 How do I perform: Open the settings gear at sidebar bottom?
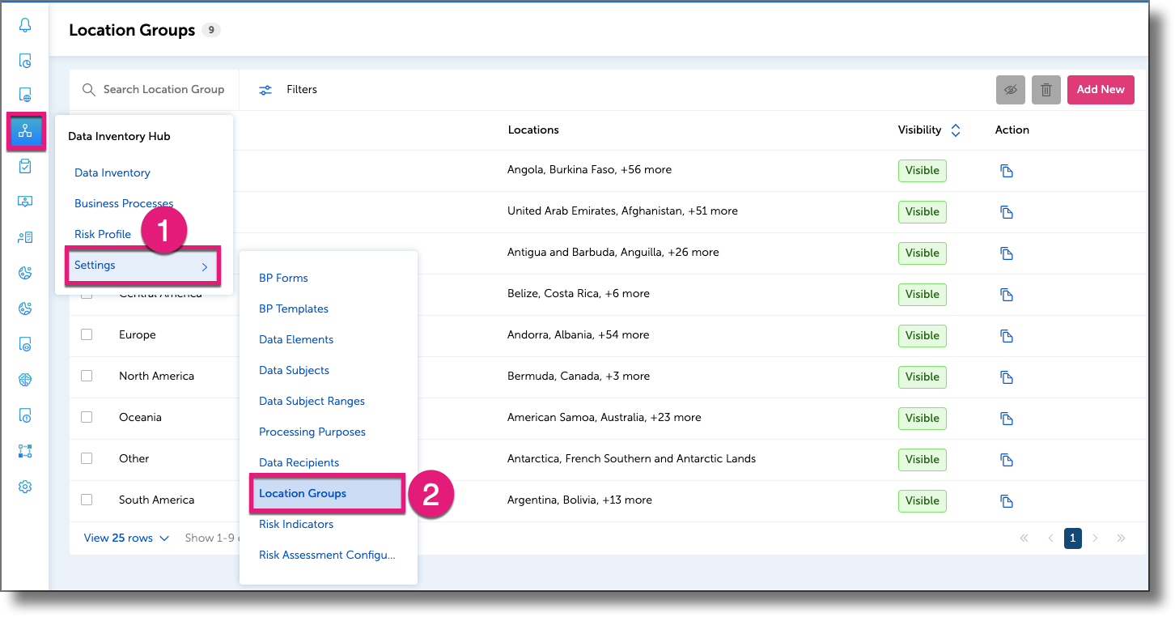point(25,486)
